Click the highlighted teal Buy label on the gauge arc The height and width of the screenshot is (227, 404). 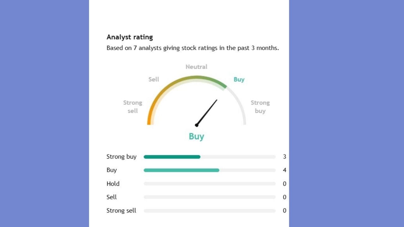point(239,79)
